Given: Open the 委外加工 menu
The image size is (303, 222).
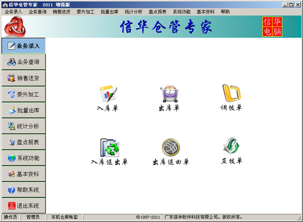Looking at the screenshot, I should (x=85, y=12).
